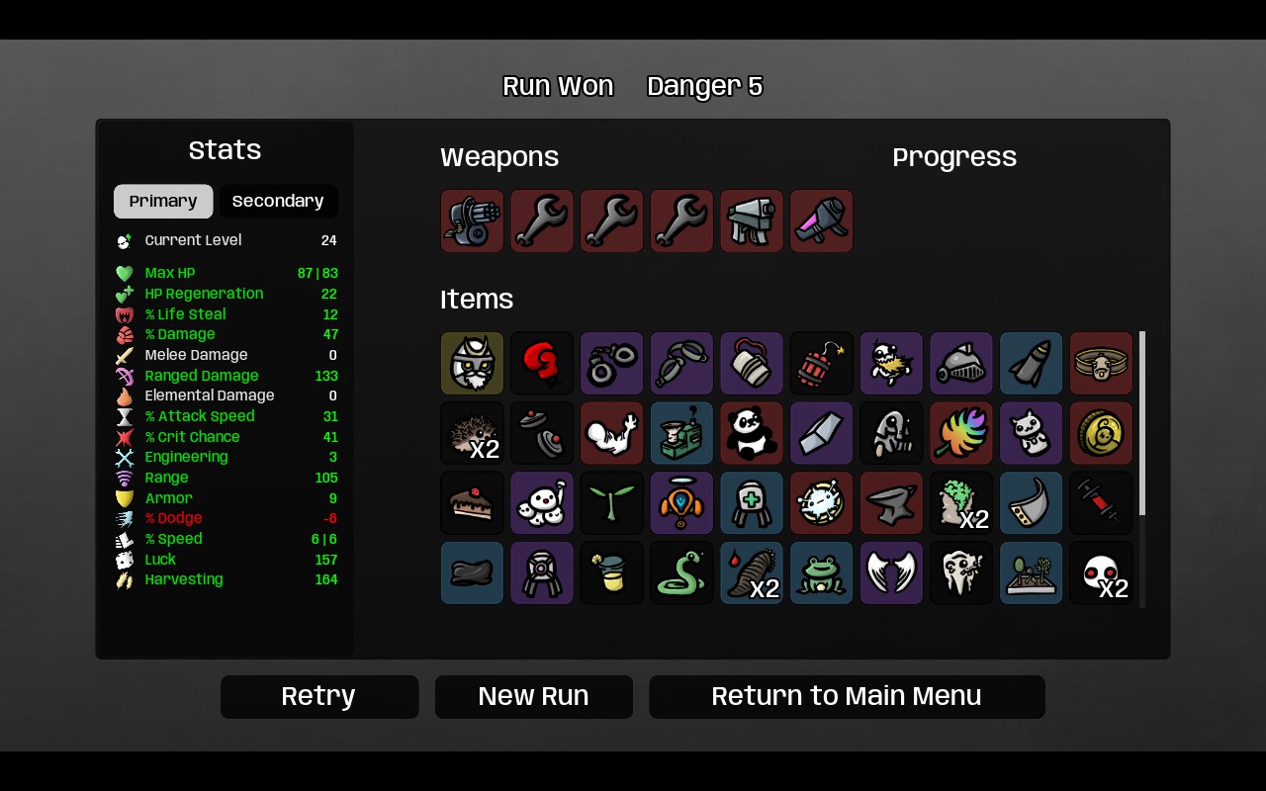Screen dimensions: 1266x791
Task: Click the pink ray gun weapon
Action: [822, 221]
